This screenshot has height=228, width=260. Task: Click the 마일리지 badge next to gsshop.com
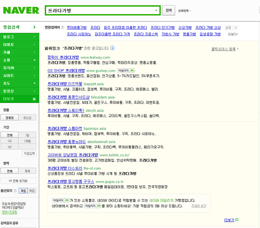pyautogui.click(x=126, y=71)
